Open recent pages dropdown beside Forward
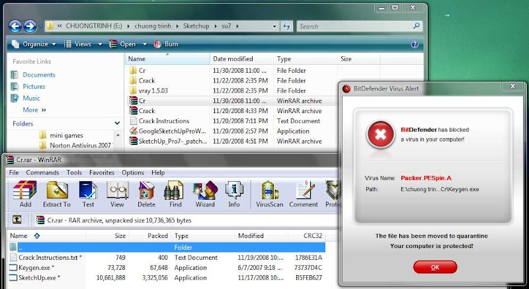Screen dimensions: 529x289 pos(40,26)
